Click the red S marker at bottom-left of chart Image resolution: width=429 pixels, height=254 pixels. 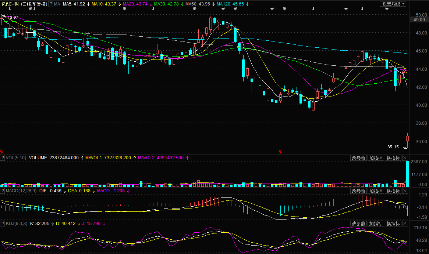coord(1,151)
